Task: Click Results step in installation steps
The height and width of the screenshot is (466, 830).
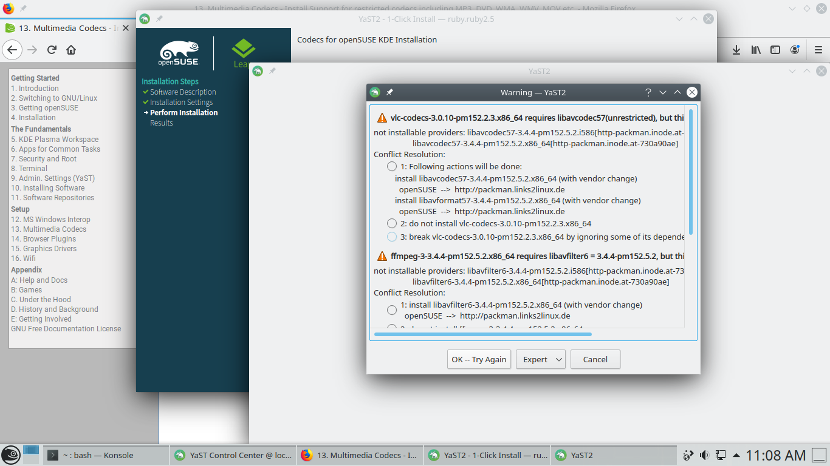Action: (162, 123)
